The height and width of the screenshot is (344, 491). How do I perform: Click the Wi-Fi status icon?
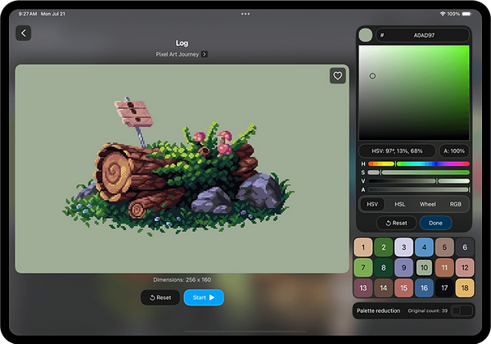coord(443,14)
